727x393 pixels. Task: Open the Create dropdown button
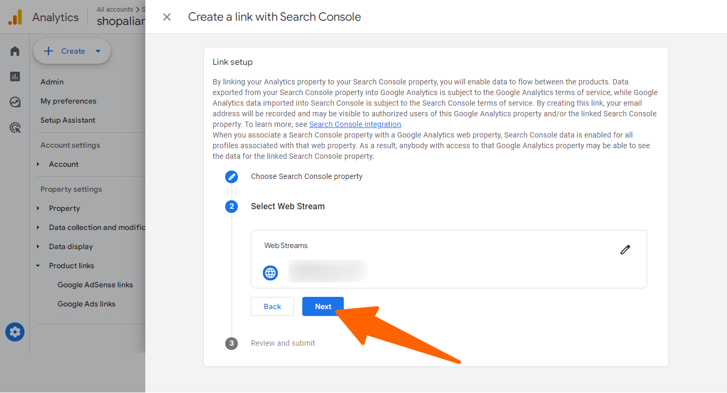point(72,51)
